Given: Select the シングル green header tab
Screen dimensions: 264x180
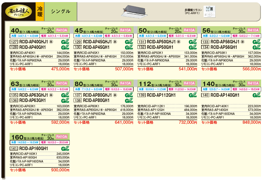Looking at the screenshot, I should click(x=60, y=12).
